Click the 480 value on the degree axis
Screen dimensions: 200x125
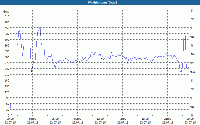7,22
